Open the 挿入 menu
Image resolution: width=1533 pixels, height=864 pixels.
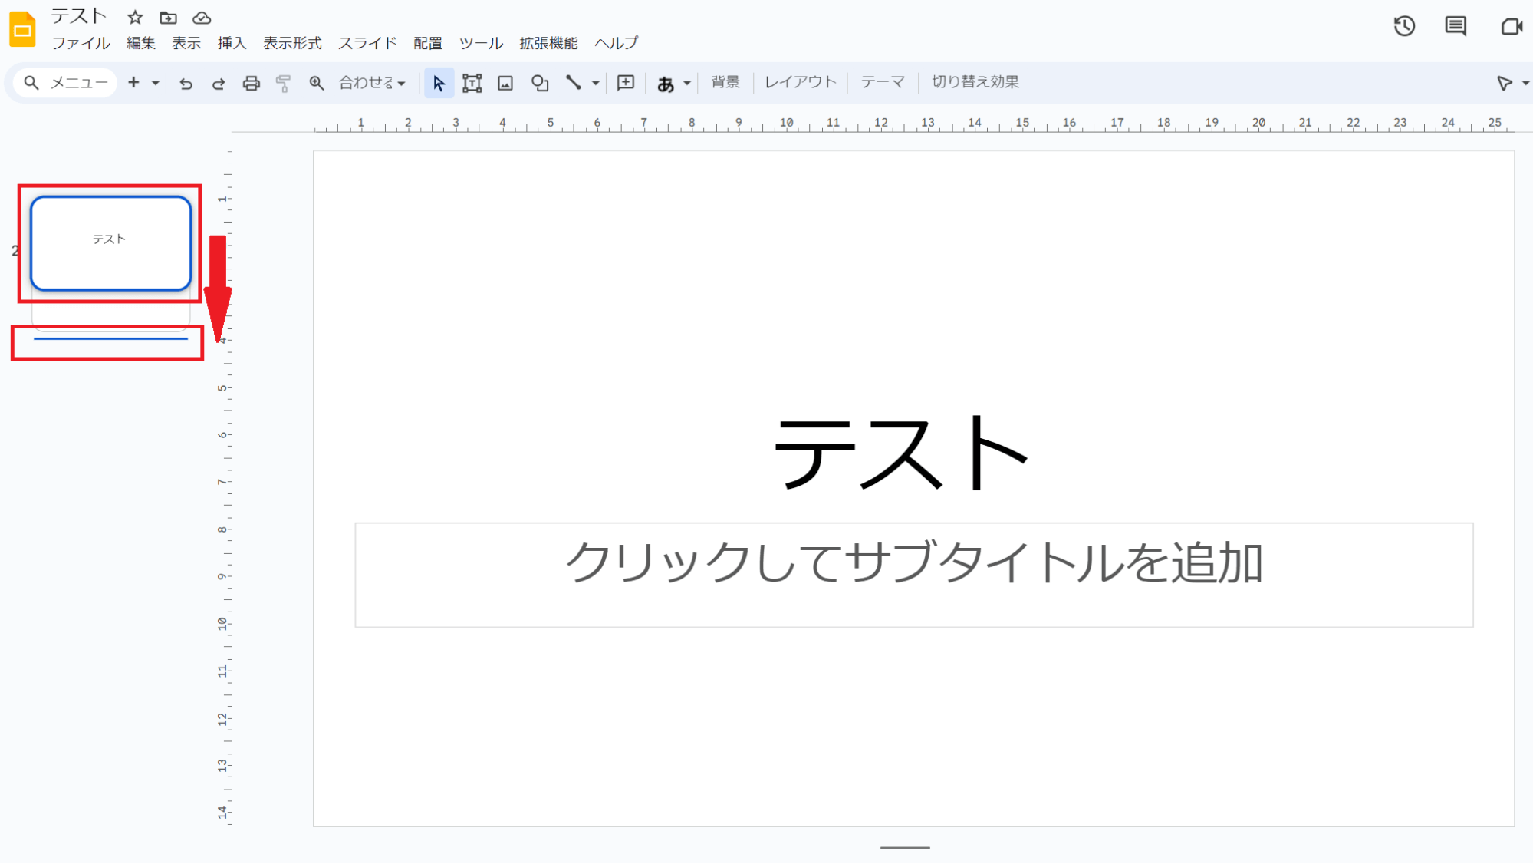pyautogui.click(x=232, y=43)
